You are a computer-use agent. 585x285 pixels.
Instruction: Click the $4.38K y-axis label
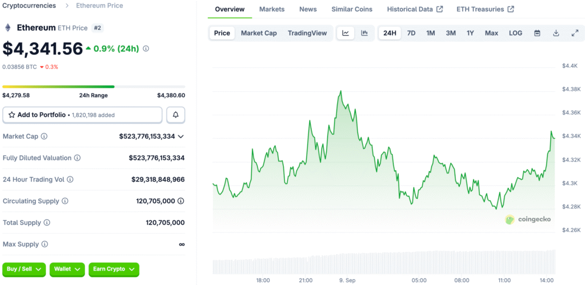pos(571,90)
